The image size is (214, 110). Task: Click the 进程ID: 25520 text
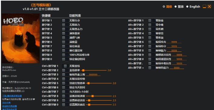(10, 76)
